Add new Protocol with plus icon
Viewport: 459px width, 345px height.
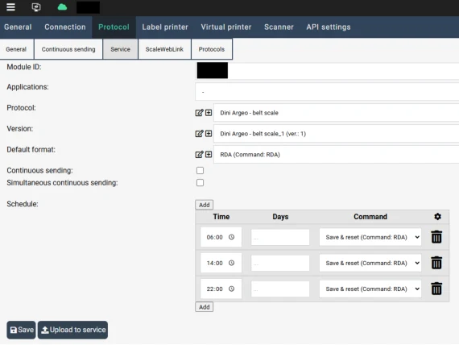(x=209, y=113)
